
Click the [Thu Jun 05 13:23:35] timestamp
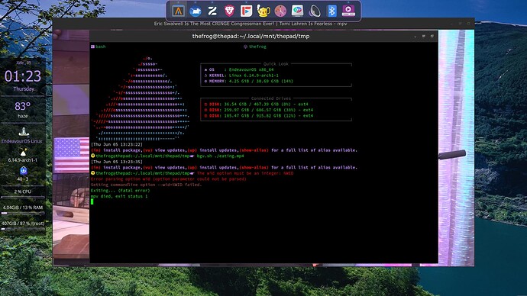pos(117,162)
